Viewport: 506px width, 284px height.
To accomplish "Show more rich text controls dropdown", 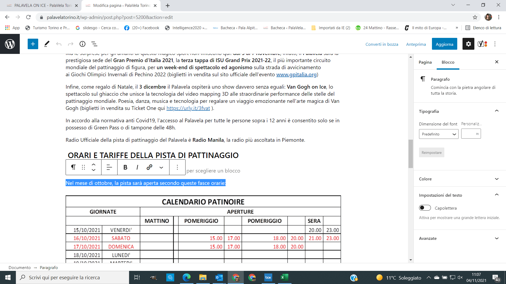I will pyautogui.click(x=161, y=167).
